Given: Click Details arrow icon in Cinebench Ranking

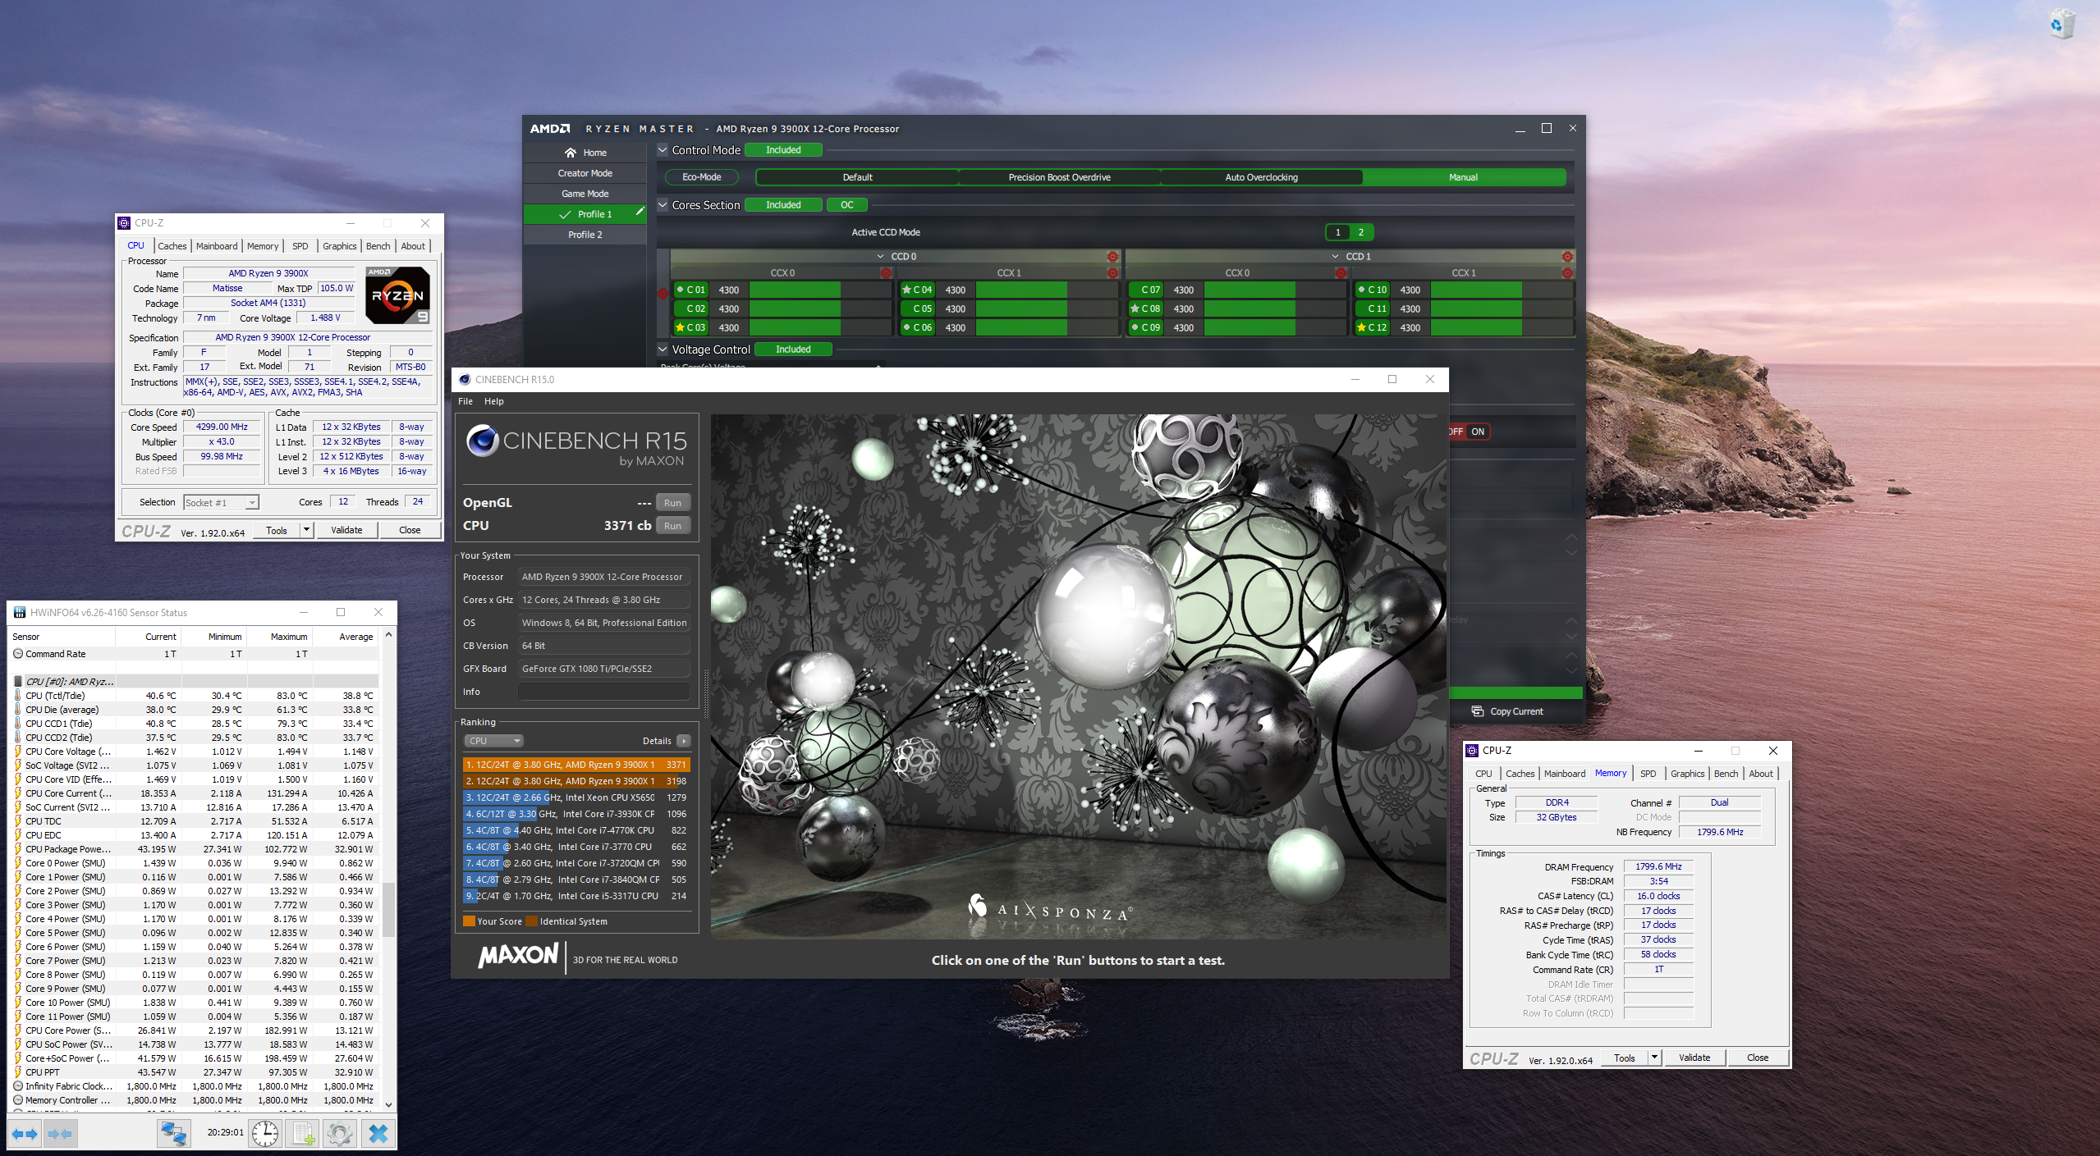Looking at the screenshot, I should [683, 741].
